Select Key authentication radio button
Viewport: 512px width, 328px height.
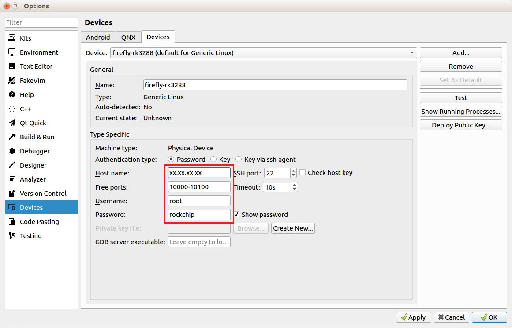coord(213,160)
